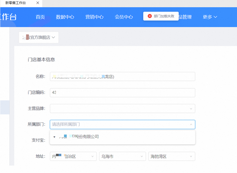Collapse the company node triangle in department tree
237x173 pixels.
(55, 137)
